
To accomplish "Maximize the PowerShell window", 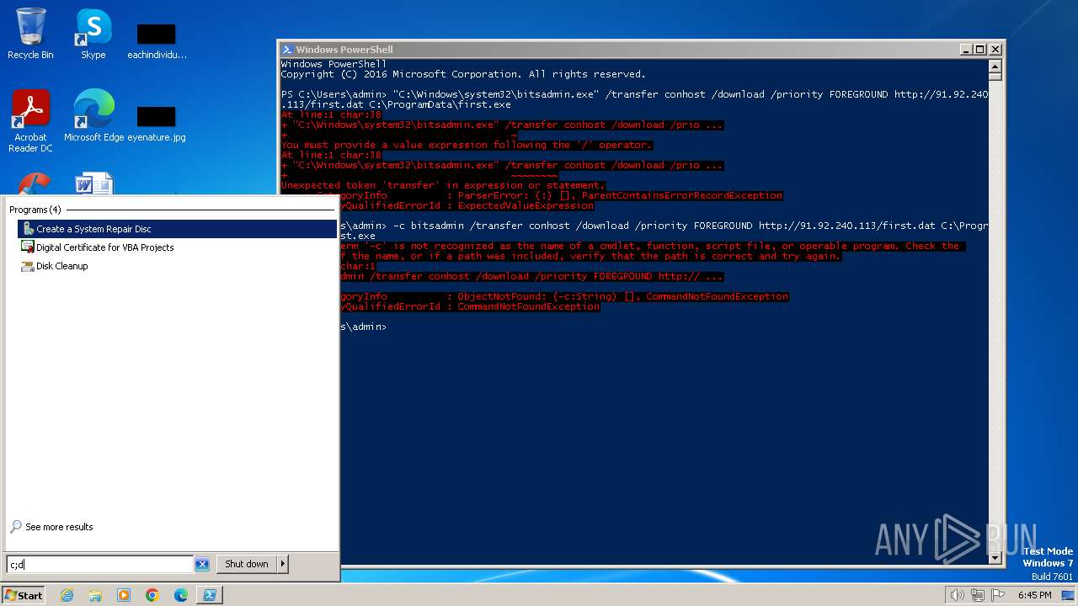I will [x=979, y=50].
